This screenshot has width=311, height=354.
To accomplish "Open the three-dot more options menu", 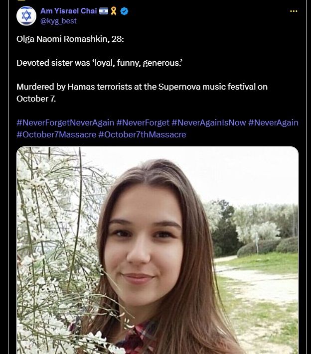I will tap(294, 11).
